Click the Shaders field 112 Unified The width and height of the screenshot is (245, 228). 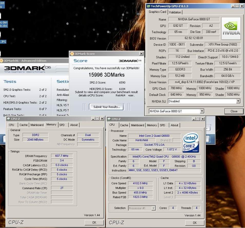(x=182, y=57)
